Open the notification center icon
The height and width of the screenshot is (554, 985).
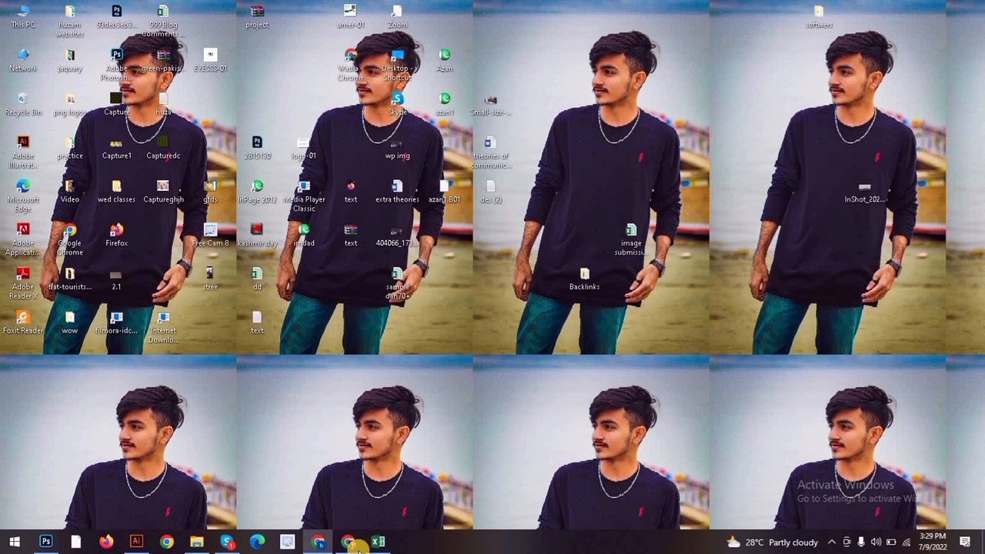click(x=965, y=542)
